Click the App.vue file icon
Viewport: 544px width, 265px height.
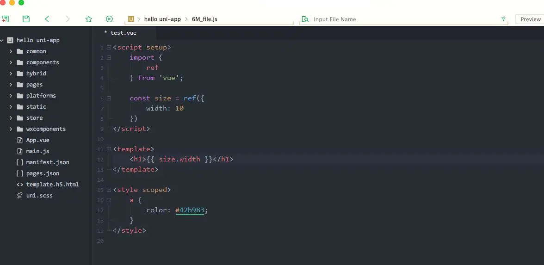point(20,140)
